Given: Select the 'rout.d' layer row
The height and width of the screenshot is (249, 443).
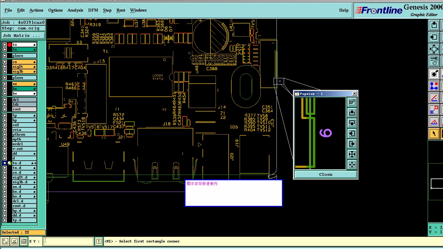Looking at the screenshot, I should pos(24,206).
